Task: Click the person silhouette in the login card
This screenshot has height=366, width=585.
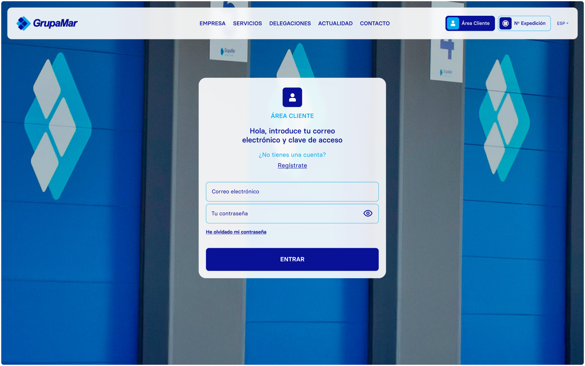Action: [x=292, y=97]
